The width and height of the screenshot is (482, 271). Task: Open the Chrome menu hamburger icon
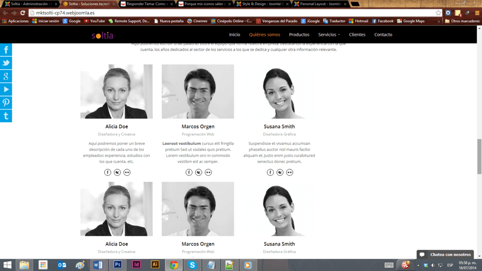click(477, 13)
